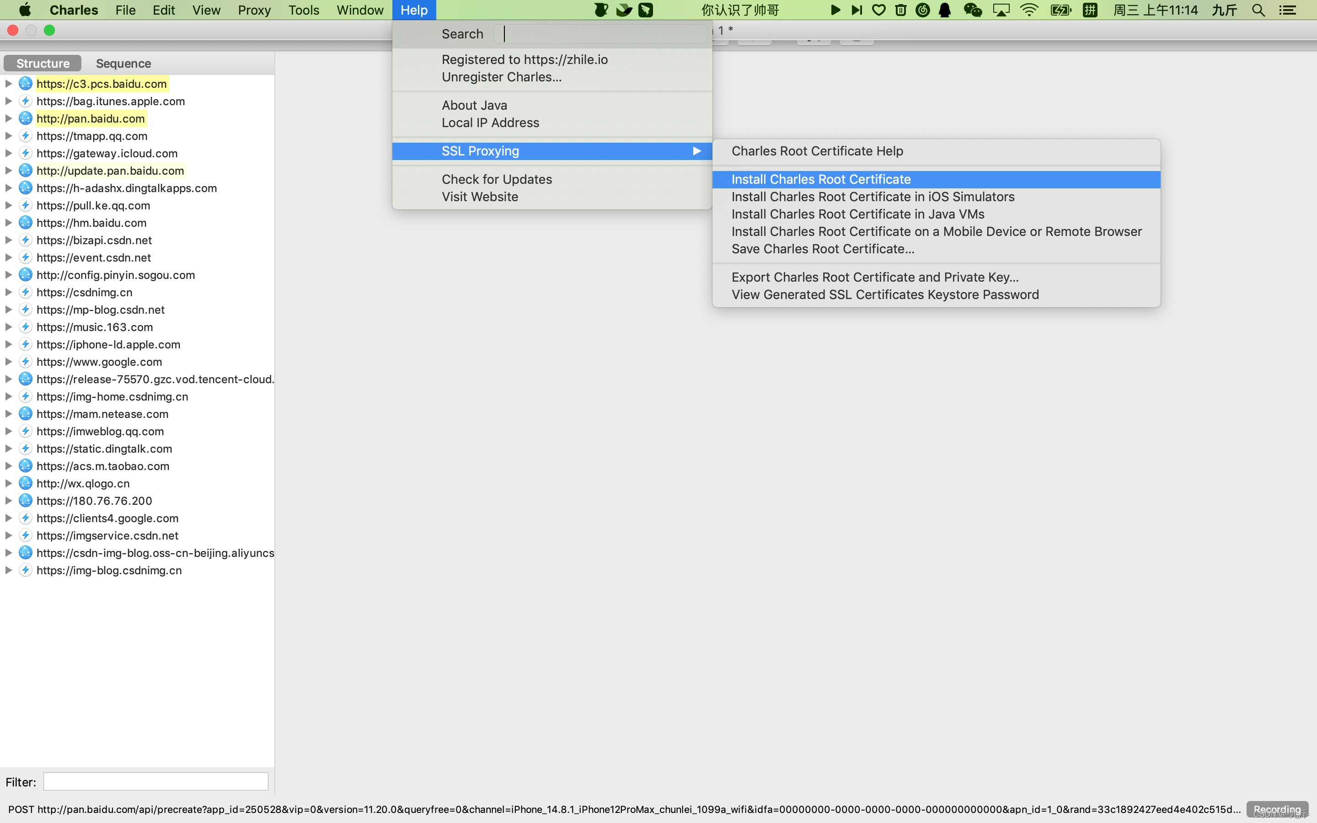The height and width of the screenshot is (823, 1317).
Task: Click the globe icon beside https://hm.baidu.com
Action: [x=25, y=223]
